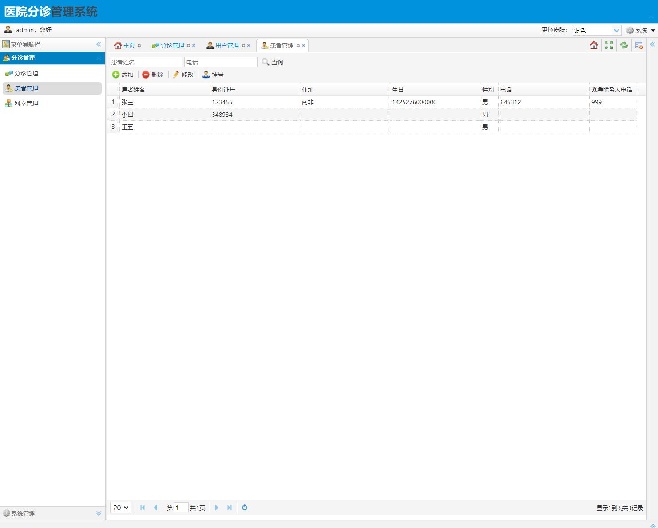The width and height of the screenshot is (658, 528).
Task: Click the green refresh tab icon
Action: point(624,45)
